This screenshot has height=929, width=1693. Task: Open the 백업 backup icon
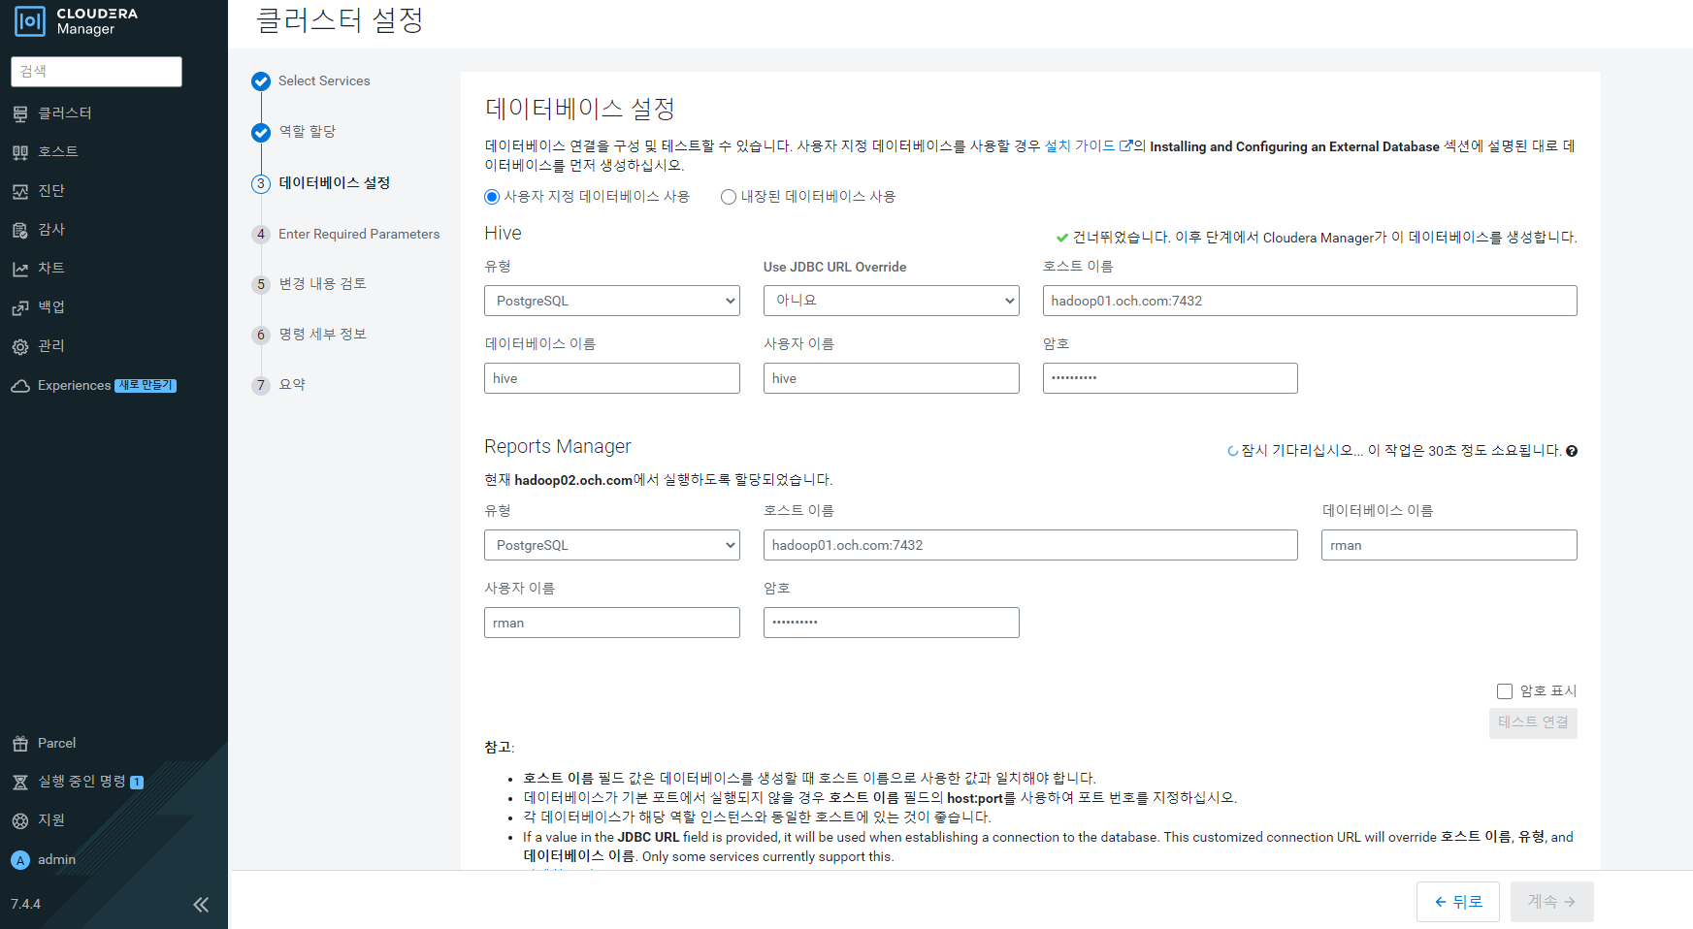(20, 307)
